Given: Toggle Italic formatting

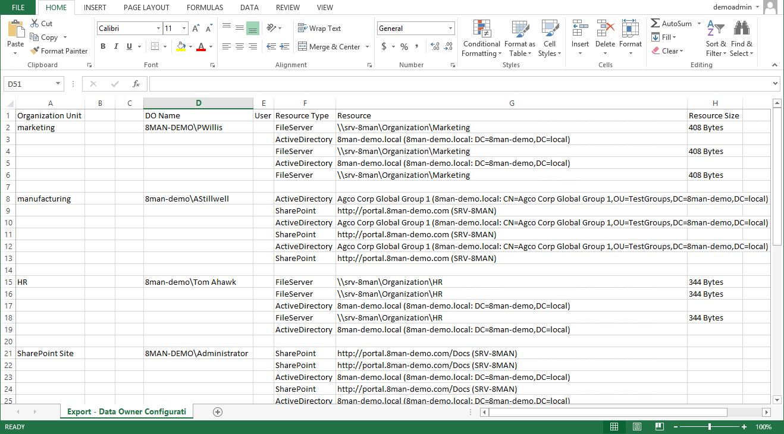Looking at the screenshot, I should point(116,46).
